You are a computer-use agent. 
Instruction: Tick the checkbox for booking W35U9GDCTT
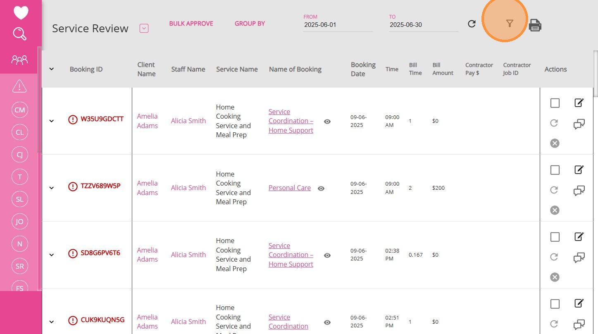click(x=555, y=103)
